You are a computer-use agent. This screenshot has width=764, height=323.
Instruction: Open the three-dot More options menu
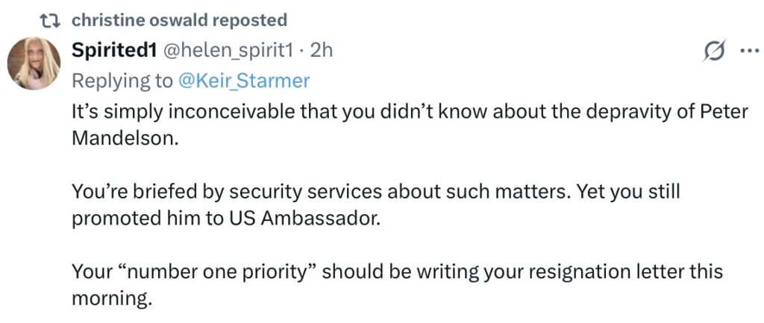[748, 51]
